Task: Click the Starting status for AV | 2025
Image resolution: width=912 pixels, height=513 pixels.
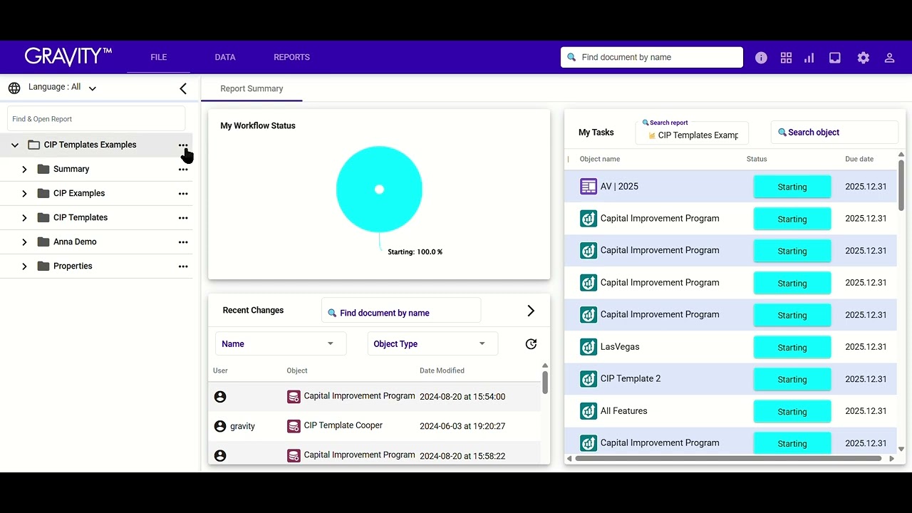Action: coord(792,187)
